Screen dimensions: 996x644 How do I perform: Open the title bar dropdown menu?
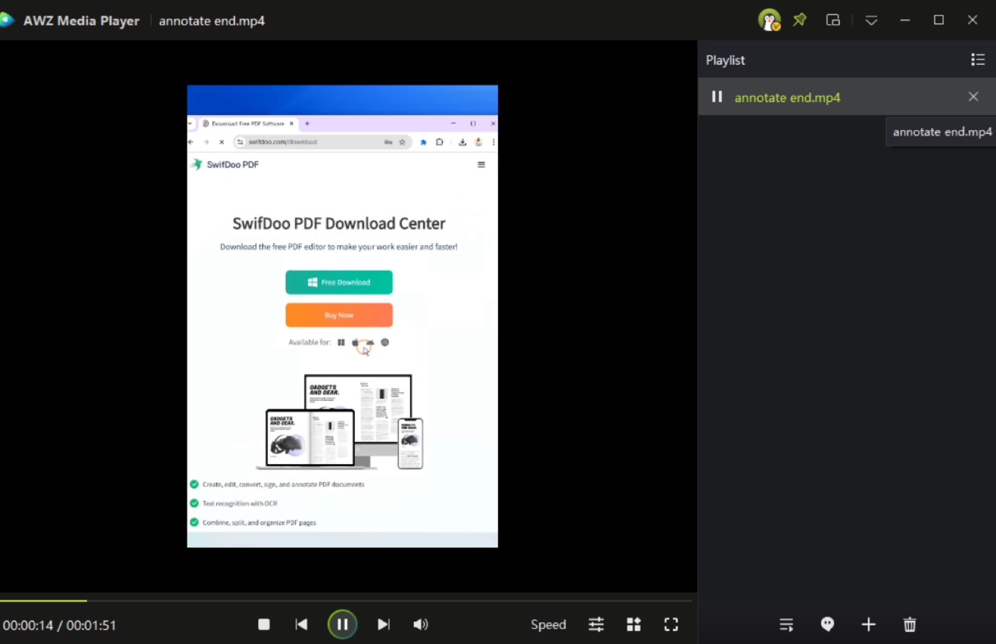(x=872, y=21)
